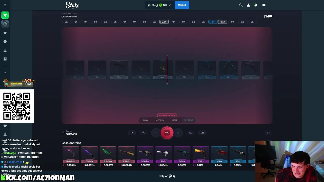Select the 7,500x purple knife item
Screen dimensions: 324x182
coord(89,155)
